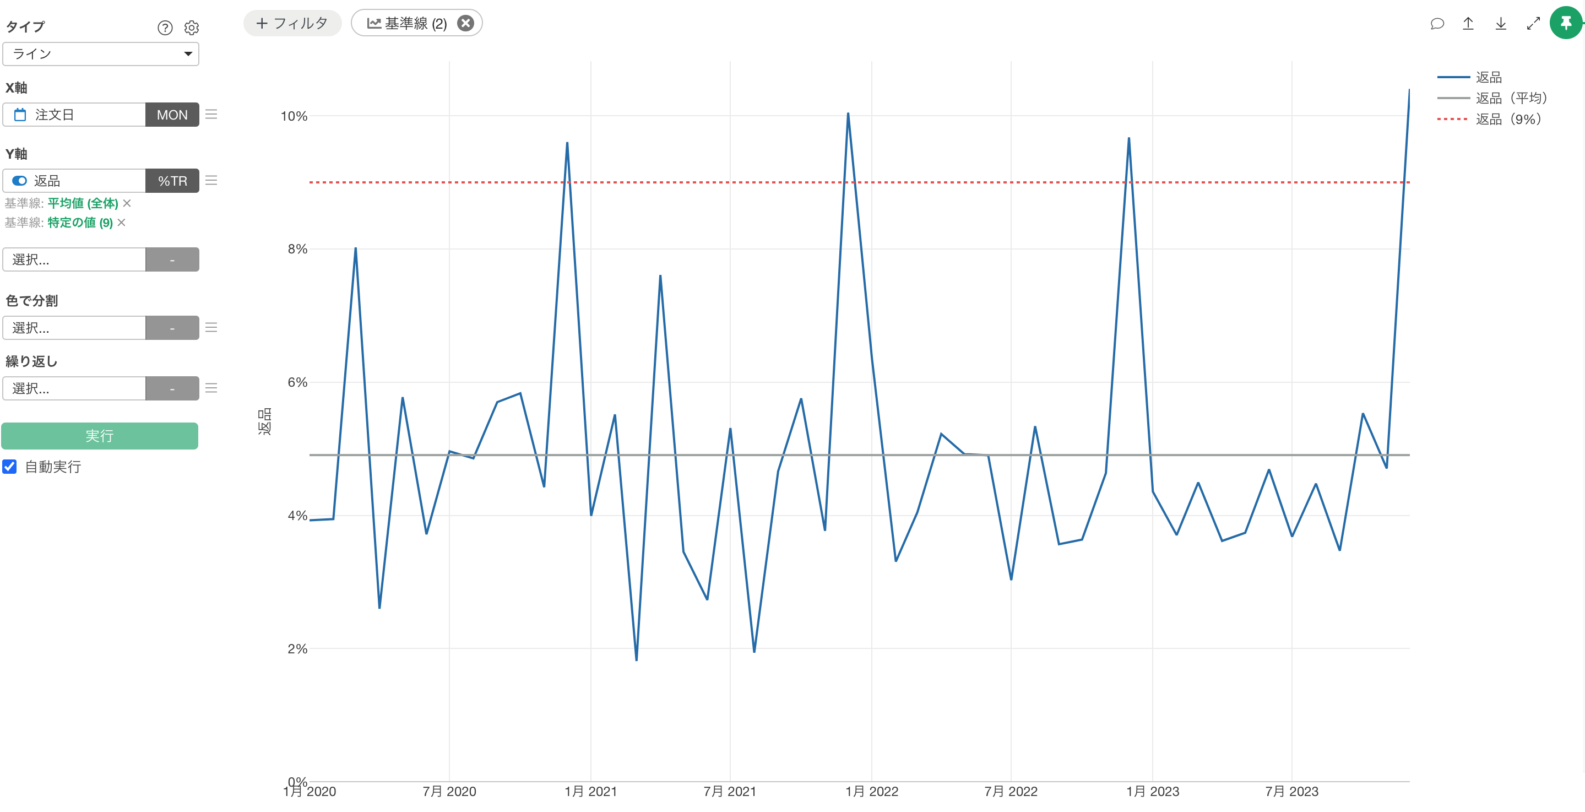Open X軸 hamburger menu icon
This screenshot has width=1585, height=812.
[x=211, y=115]
